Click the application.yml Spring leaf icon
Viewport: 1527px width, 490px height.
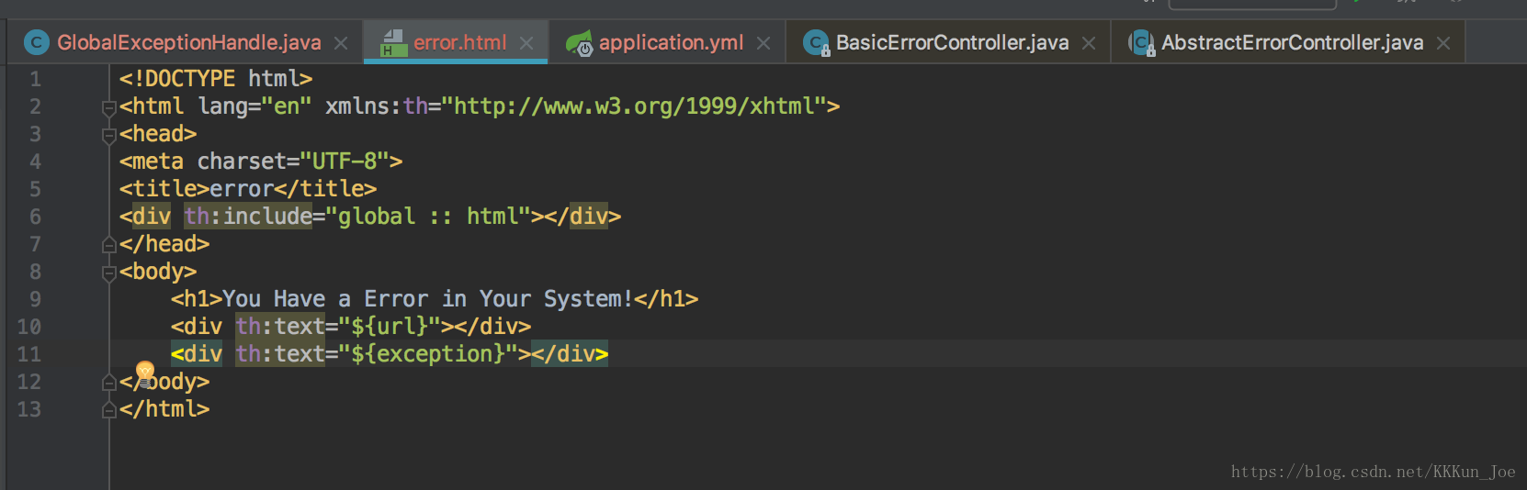(x=579, y=42)
